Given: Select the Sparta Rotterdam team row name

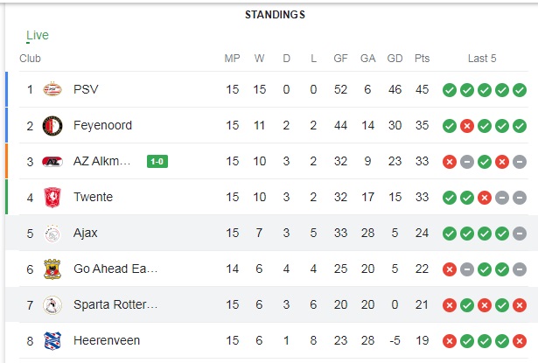Looking at the screenshot, I should point(115,304).
